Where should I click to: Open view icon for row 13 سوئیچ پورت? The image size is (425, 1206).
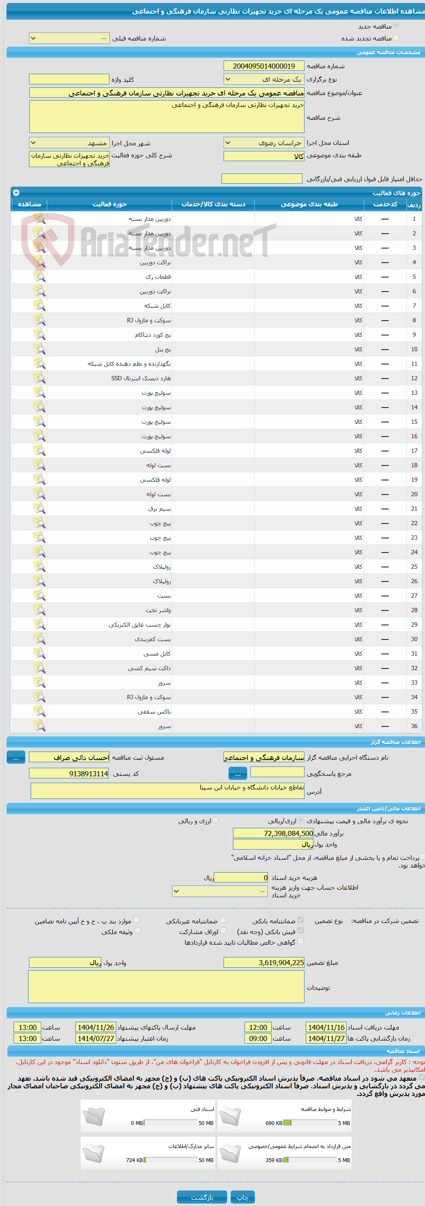[39, 393]
